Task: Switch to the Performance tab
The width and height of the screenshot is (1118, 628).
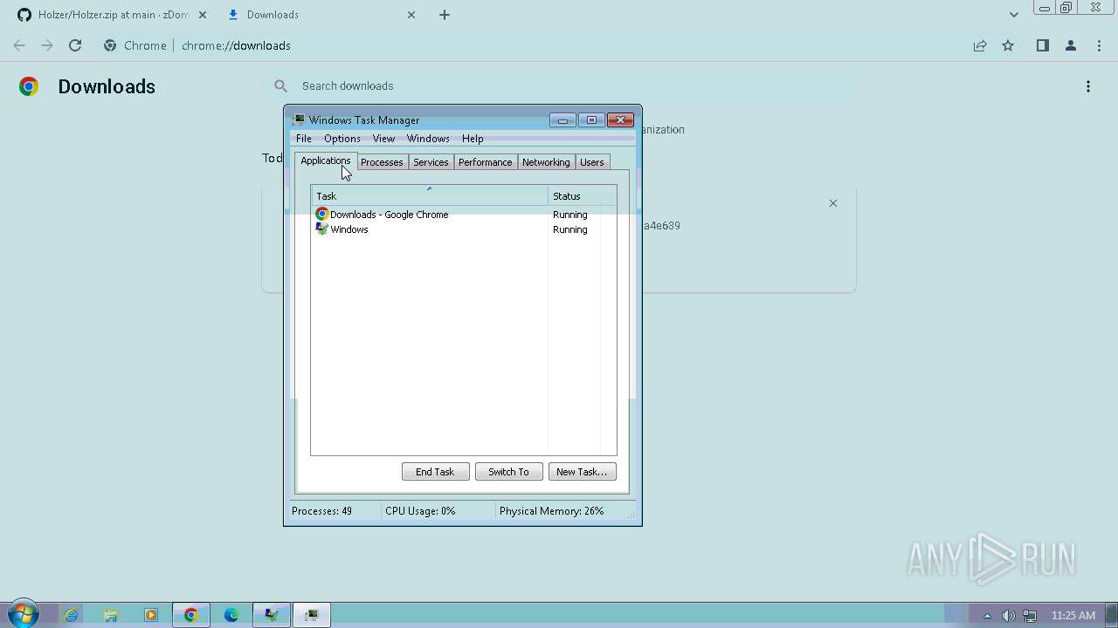Action: [486, 162]
